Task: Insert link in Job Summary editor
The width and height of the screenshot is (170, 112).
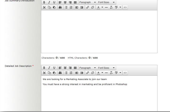Action: click(x=88, y=8)
